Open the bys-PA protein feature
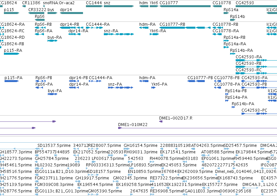 [52, 94]
